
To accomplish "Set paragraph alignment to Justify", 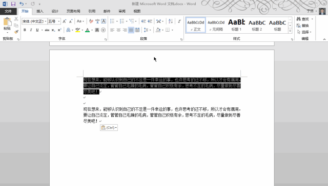I will [131, 30].
